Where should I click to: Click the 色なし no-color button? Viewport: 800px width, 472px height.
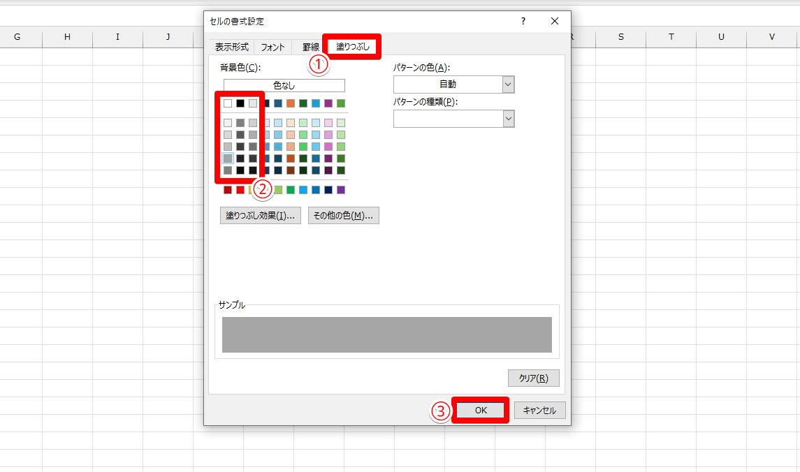pos(284,86)
